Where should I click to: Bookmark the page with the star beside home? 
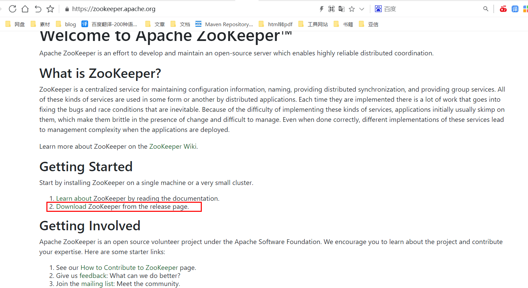tap(50, 9)
